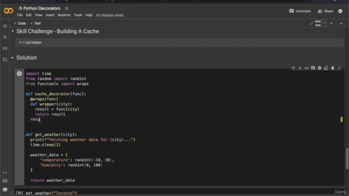Open the runtime connection dropdown arrow
Viewport: 349px width, 196px height.
tap(331, 23)
